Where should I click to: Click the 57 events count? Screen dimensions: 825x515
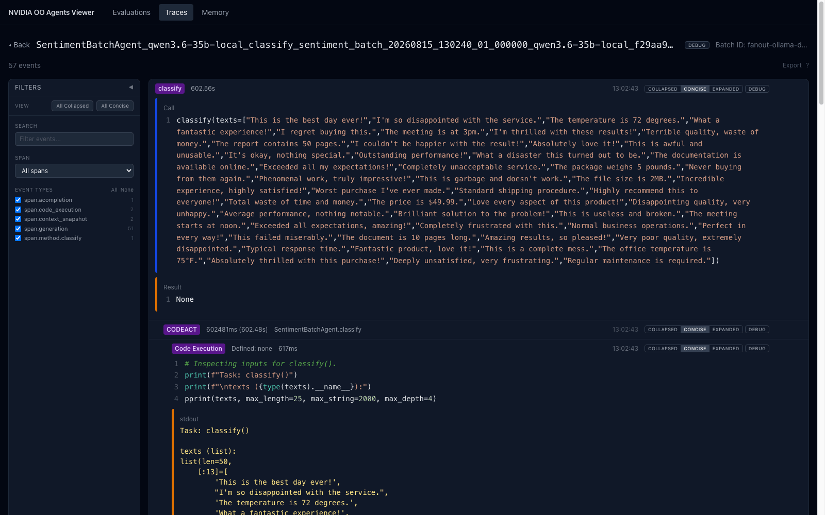pyautogui.click(x=24, y=65)
